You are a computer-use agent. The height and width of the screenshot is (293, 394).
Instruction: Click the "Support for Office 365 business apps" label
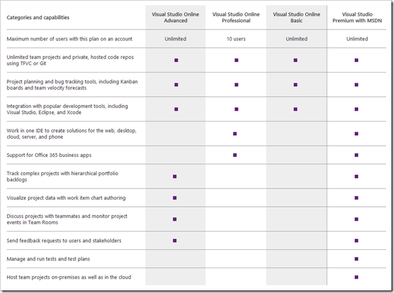coord(49,155)
